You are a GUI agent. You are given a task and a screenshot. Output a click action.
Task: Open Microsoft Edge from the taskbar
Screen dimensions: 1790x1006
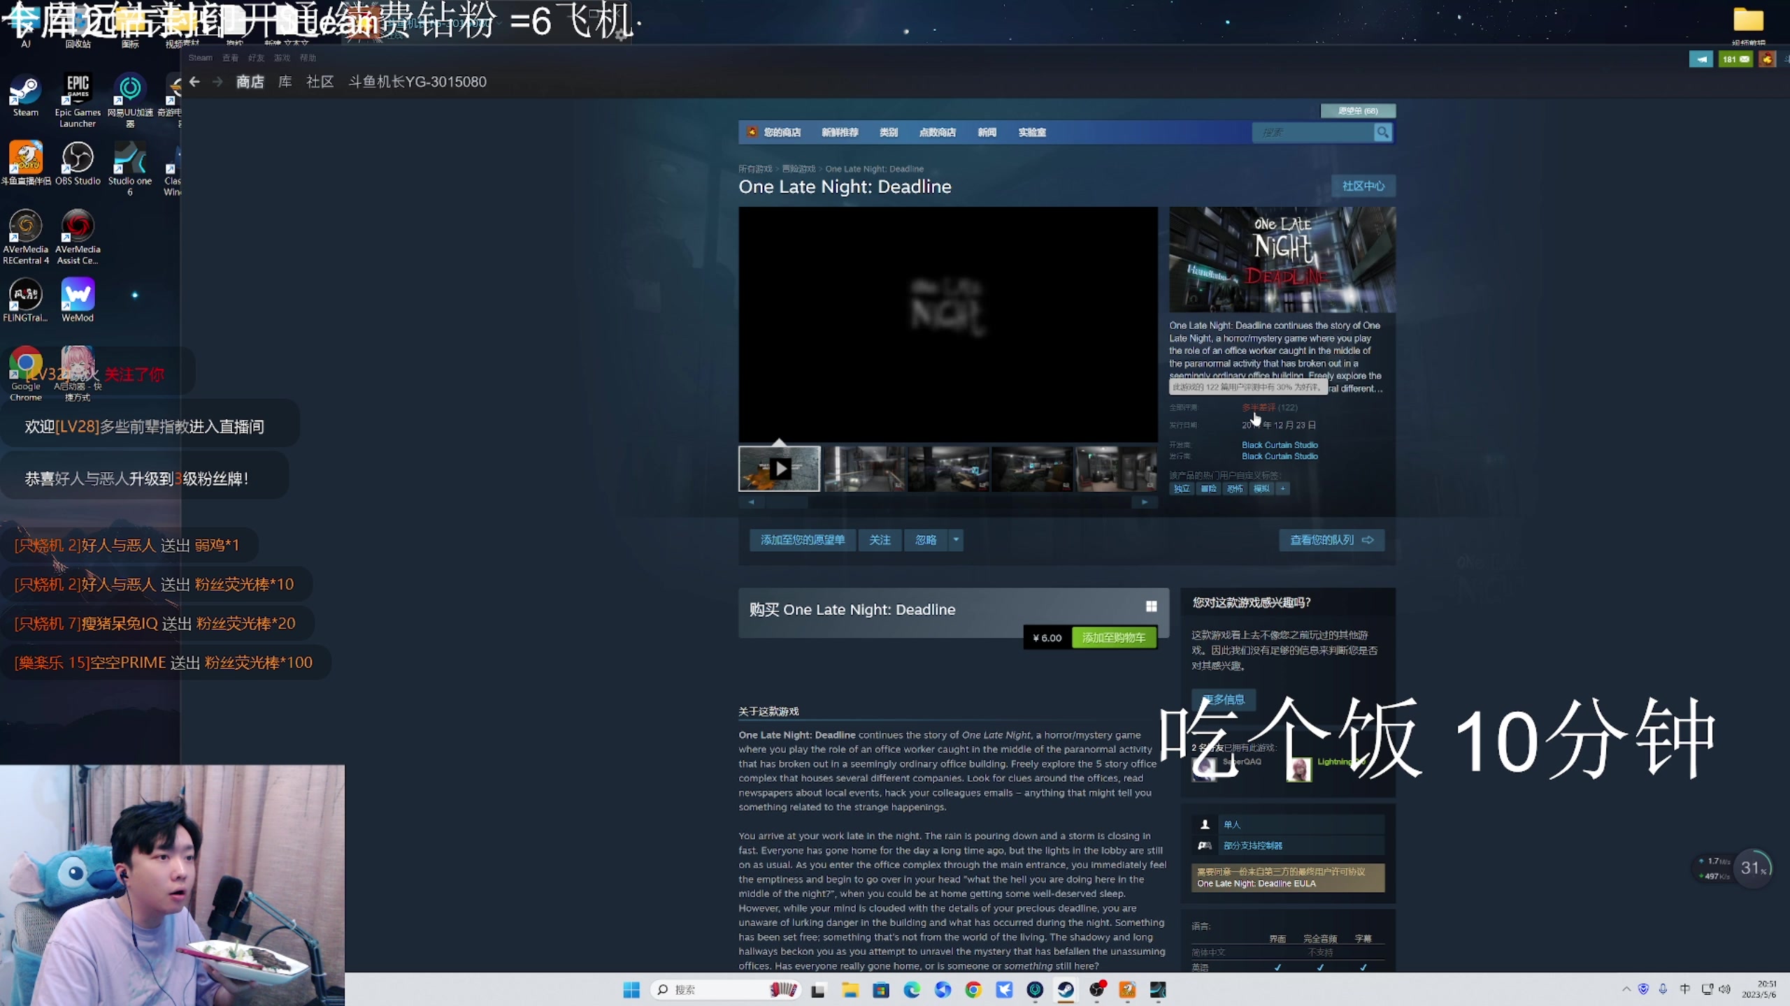[x=912, y=990]
